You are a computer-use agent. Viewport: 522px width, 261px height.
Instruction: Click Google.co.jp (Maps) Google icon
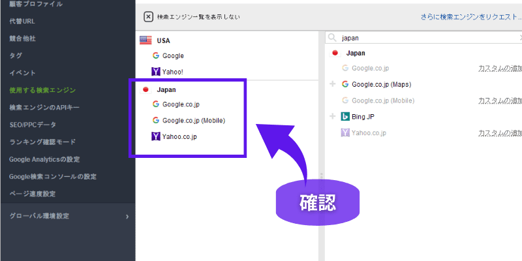point(345,84)
